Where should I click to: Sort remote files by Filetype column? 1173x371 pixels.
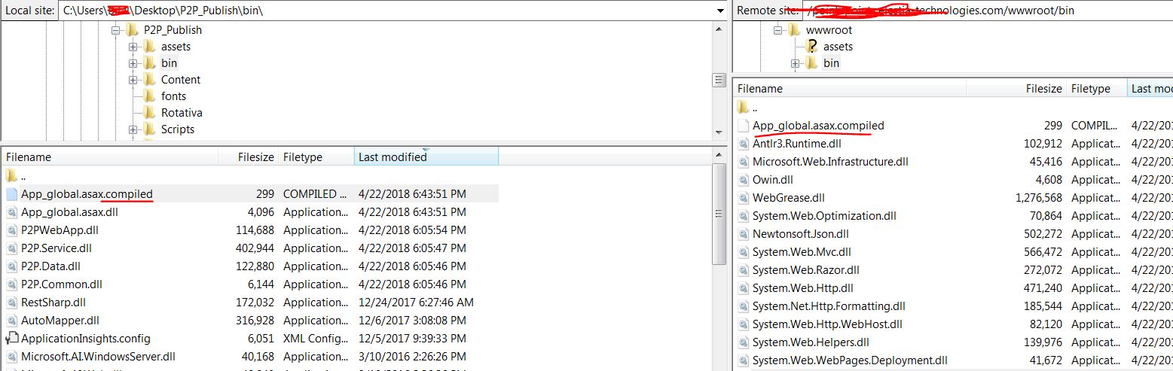pos(1096,88)
